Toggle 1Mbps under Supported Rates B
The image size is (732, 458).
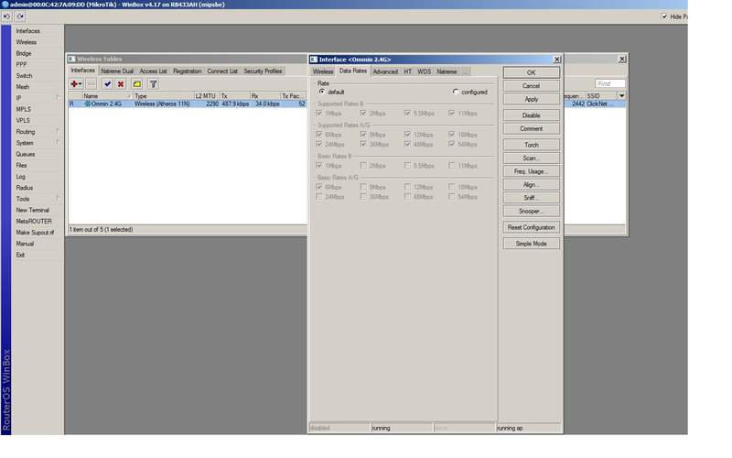[x=318, y=113]
